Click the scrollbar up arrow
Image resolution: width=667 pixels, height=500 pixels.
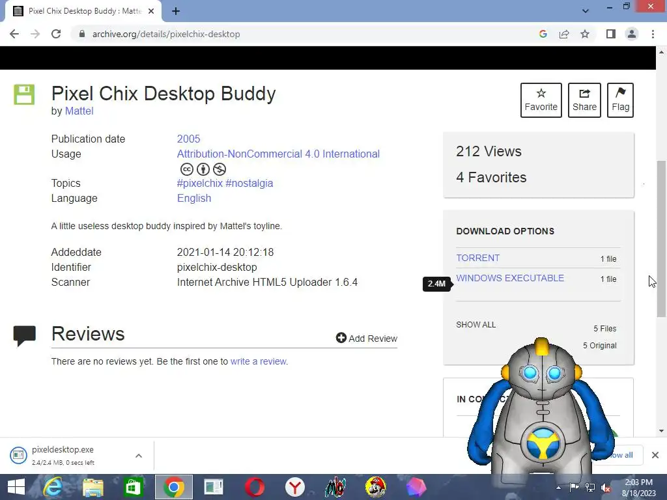(661, 52)
